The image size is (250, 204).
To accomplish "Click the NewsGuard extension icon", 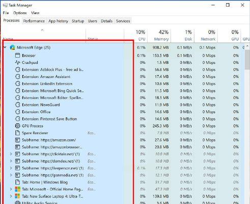I will click(x=18, y=105).
